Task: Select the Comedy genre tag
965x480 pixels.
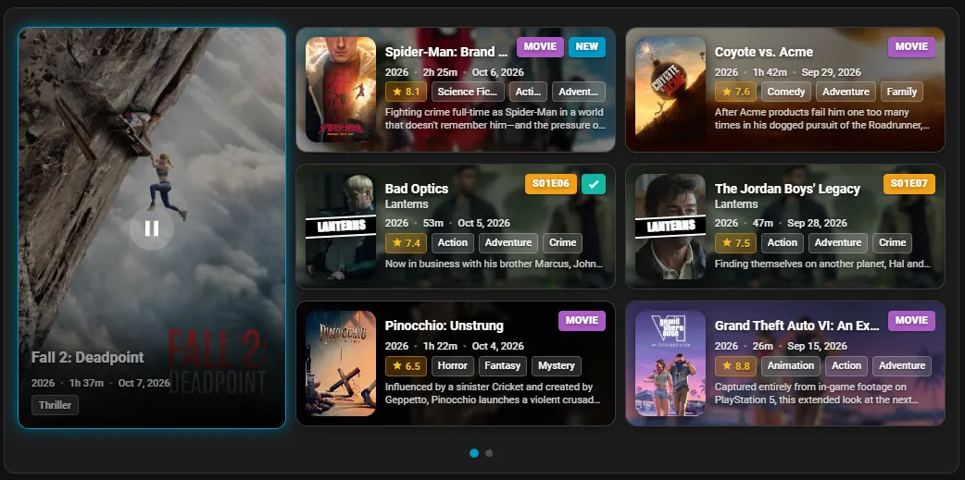Action: 786,92
